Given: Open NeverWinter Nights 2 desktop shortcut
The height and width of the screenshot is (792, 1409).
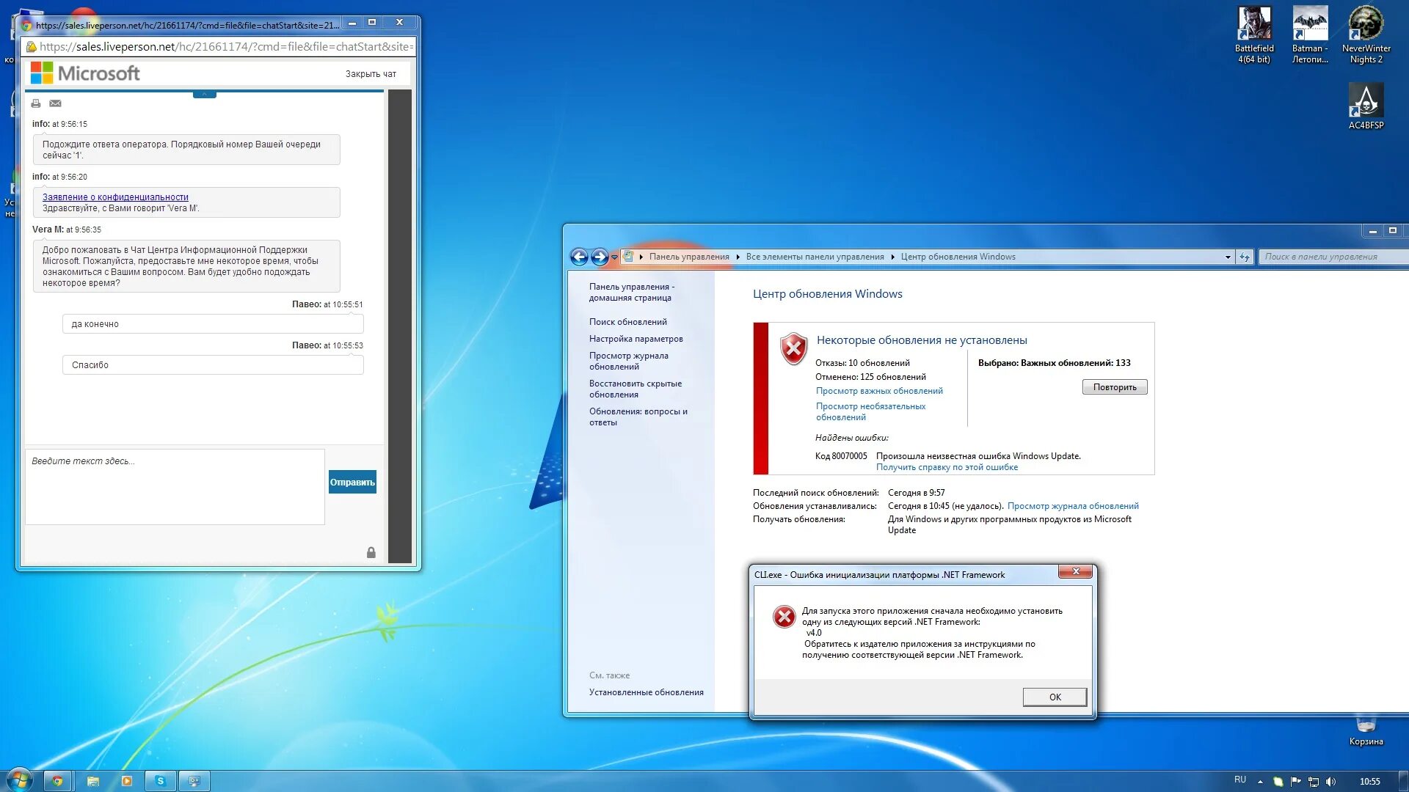Looking at the screenshot, I should click(x=1365, y=22).
